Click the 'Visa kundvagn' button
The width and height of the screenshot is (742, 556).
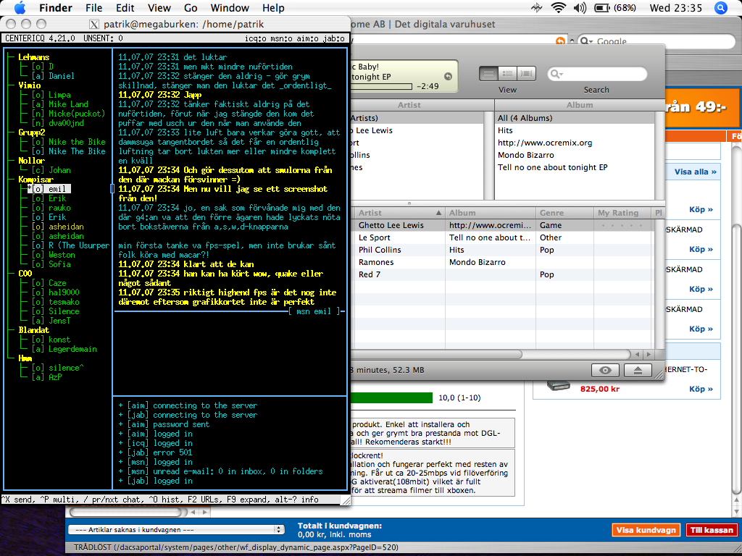click(x=646, y=530)
